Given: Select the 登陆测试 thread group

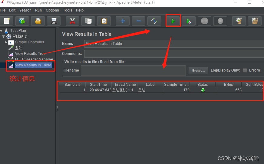Looking at the screenshot, I should pos(20,36).
